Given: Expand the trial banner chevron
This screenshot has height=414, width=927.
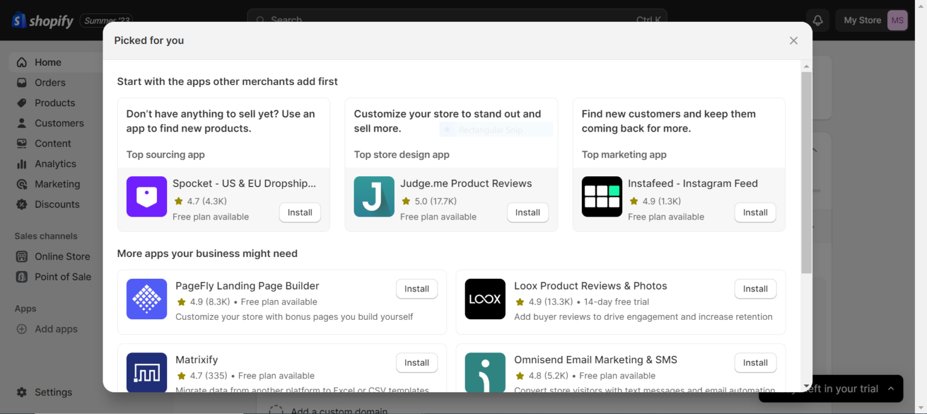Looking at the screenshot, I should 891,389.
